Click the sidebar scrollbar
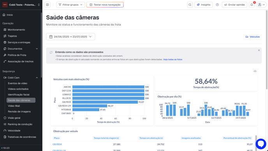The image size is (268, 151). click(41, 45)
